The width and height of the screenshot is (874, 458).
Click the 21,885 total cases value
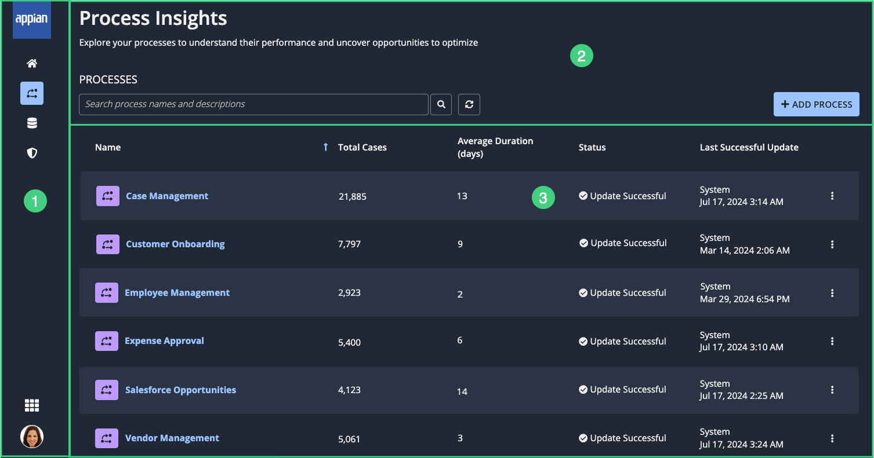point(353,196)
